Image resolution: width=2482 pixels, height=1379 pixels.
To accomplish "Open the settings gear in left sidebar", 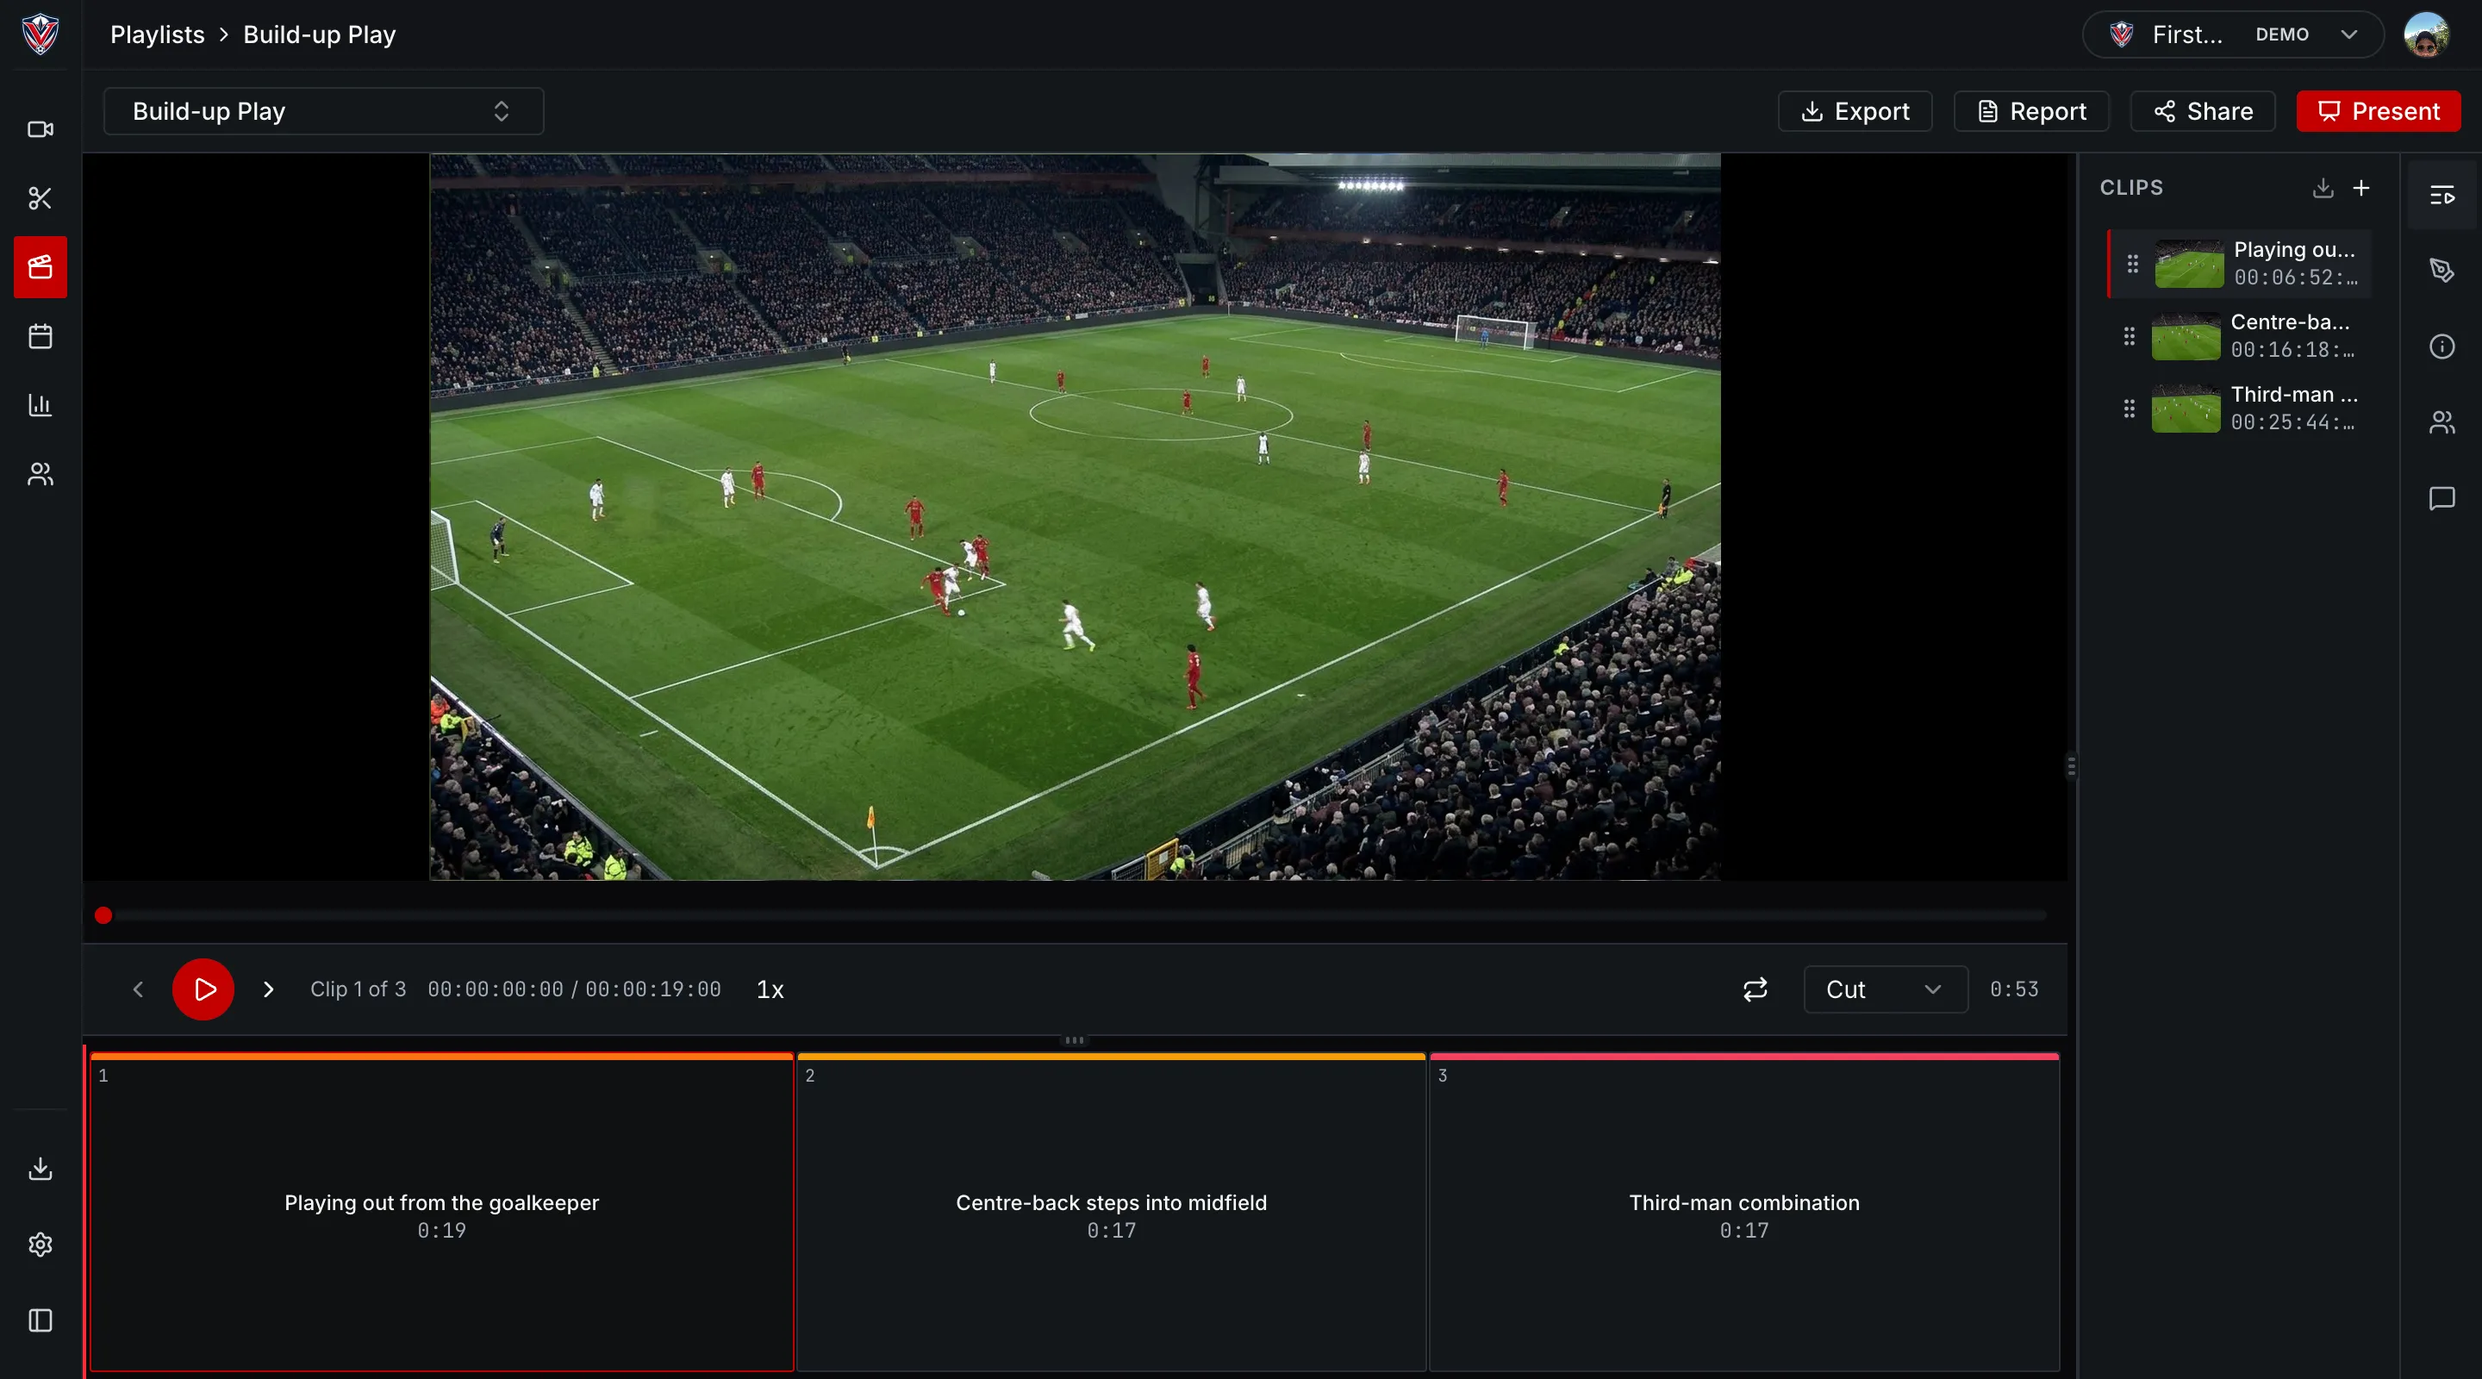I will [x=40, y=1244].
